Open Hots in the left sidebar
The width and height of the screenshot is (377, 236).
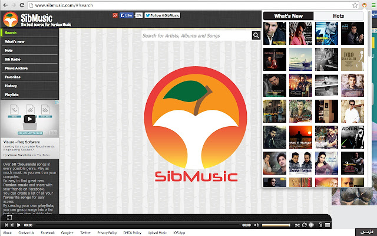[29, 51]
